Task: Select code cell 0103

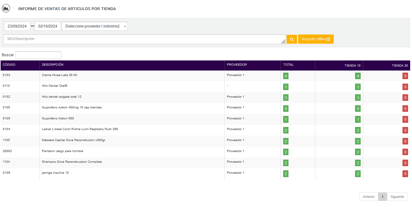Action: 6,75
